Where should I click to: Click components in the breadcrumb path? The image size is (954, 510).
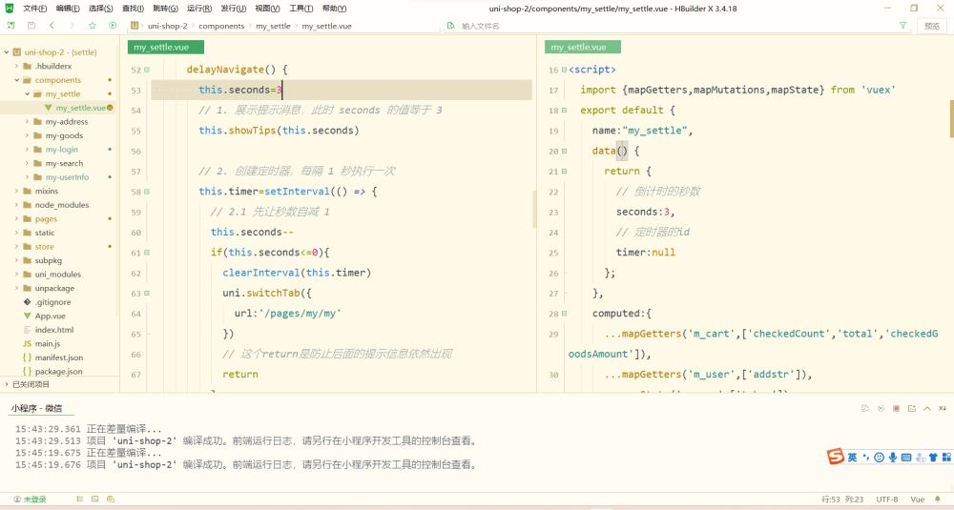pos(221,26)
